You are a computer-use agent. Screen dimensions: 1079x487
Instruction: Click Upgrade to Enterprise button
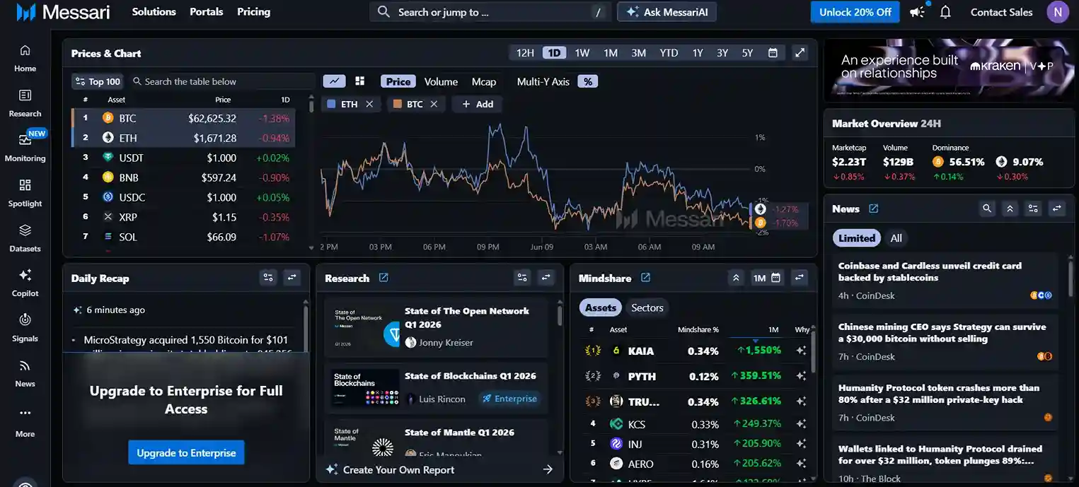pyautogui.click(x=186, y=452)
